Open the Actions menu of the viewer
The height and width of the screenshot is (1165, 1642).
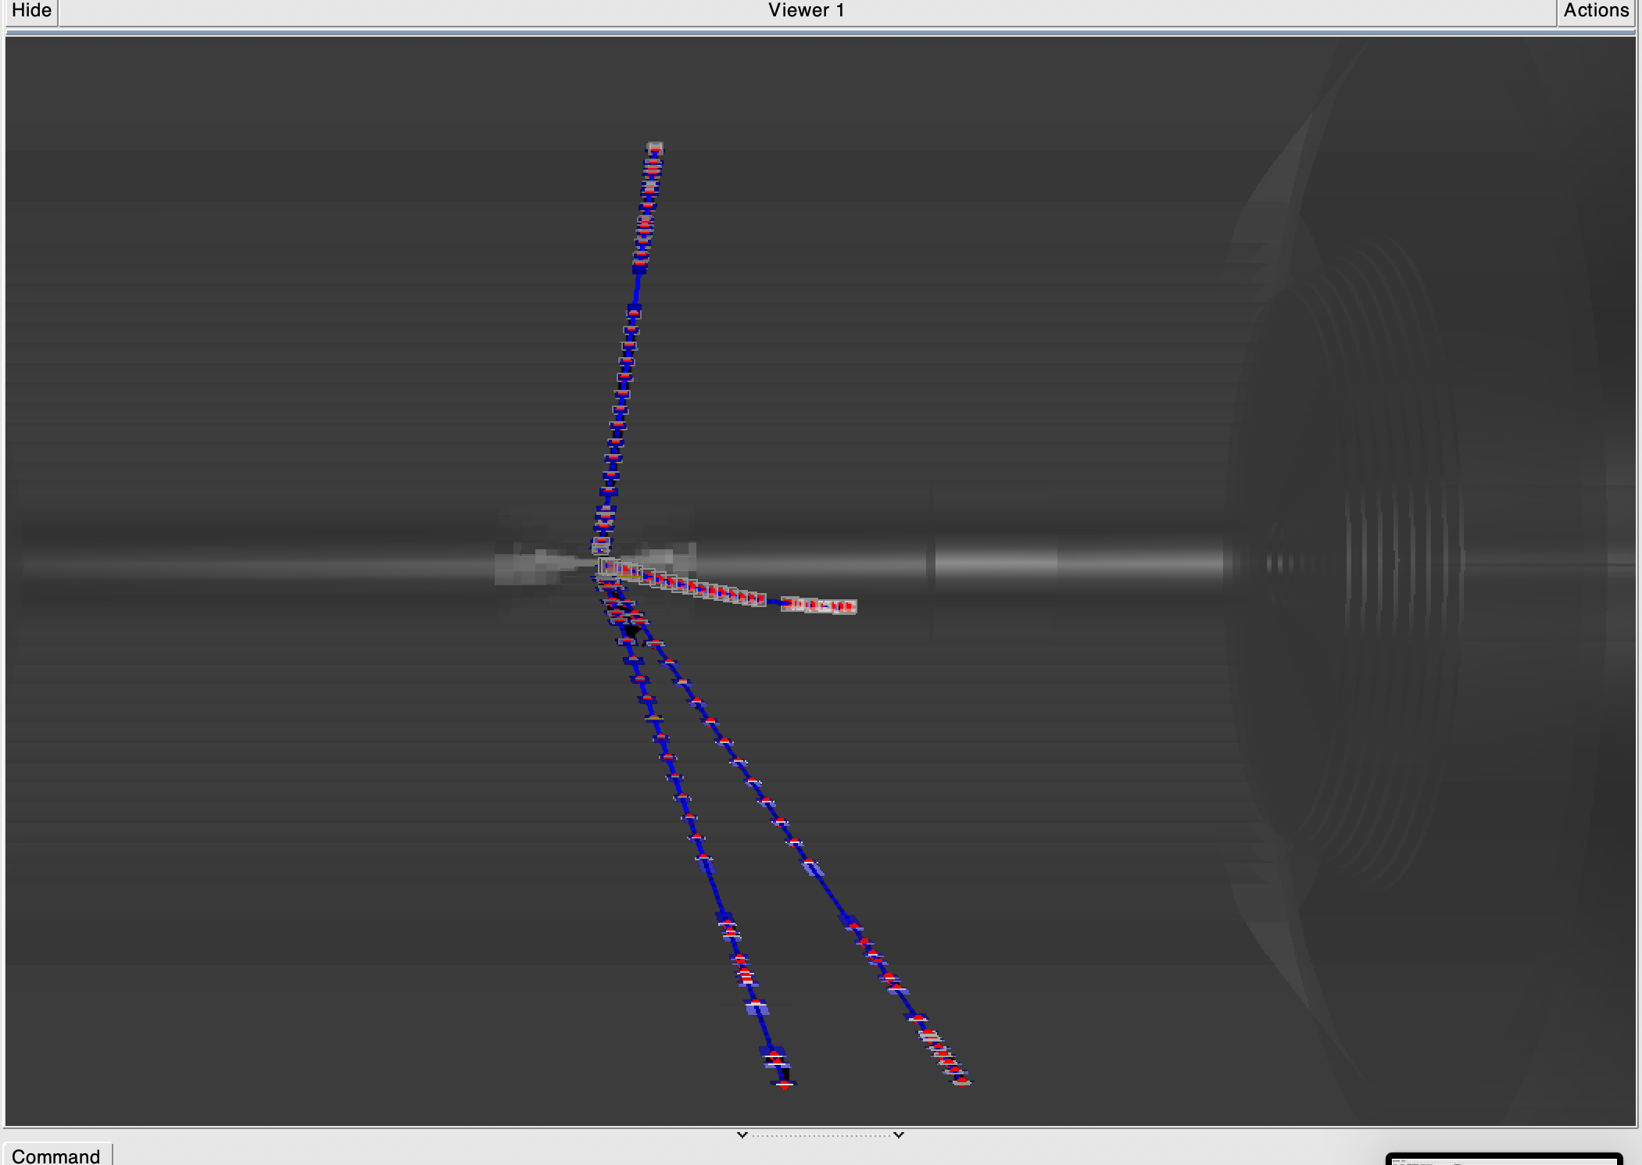[1596, 11]
